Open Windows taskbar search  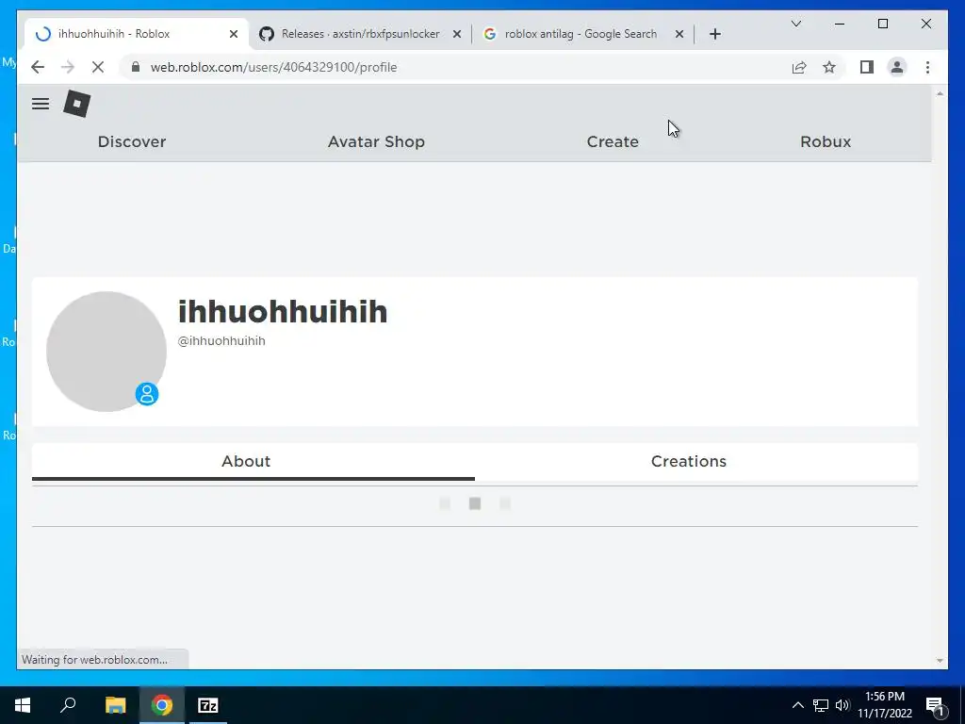click(x=68, y=704)
